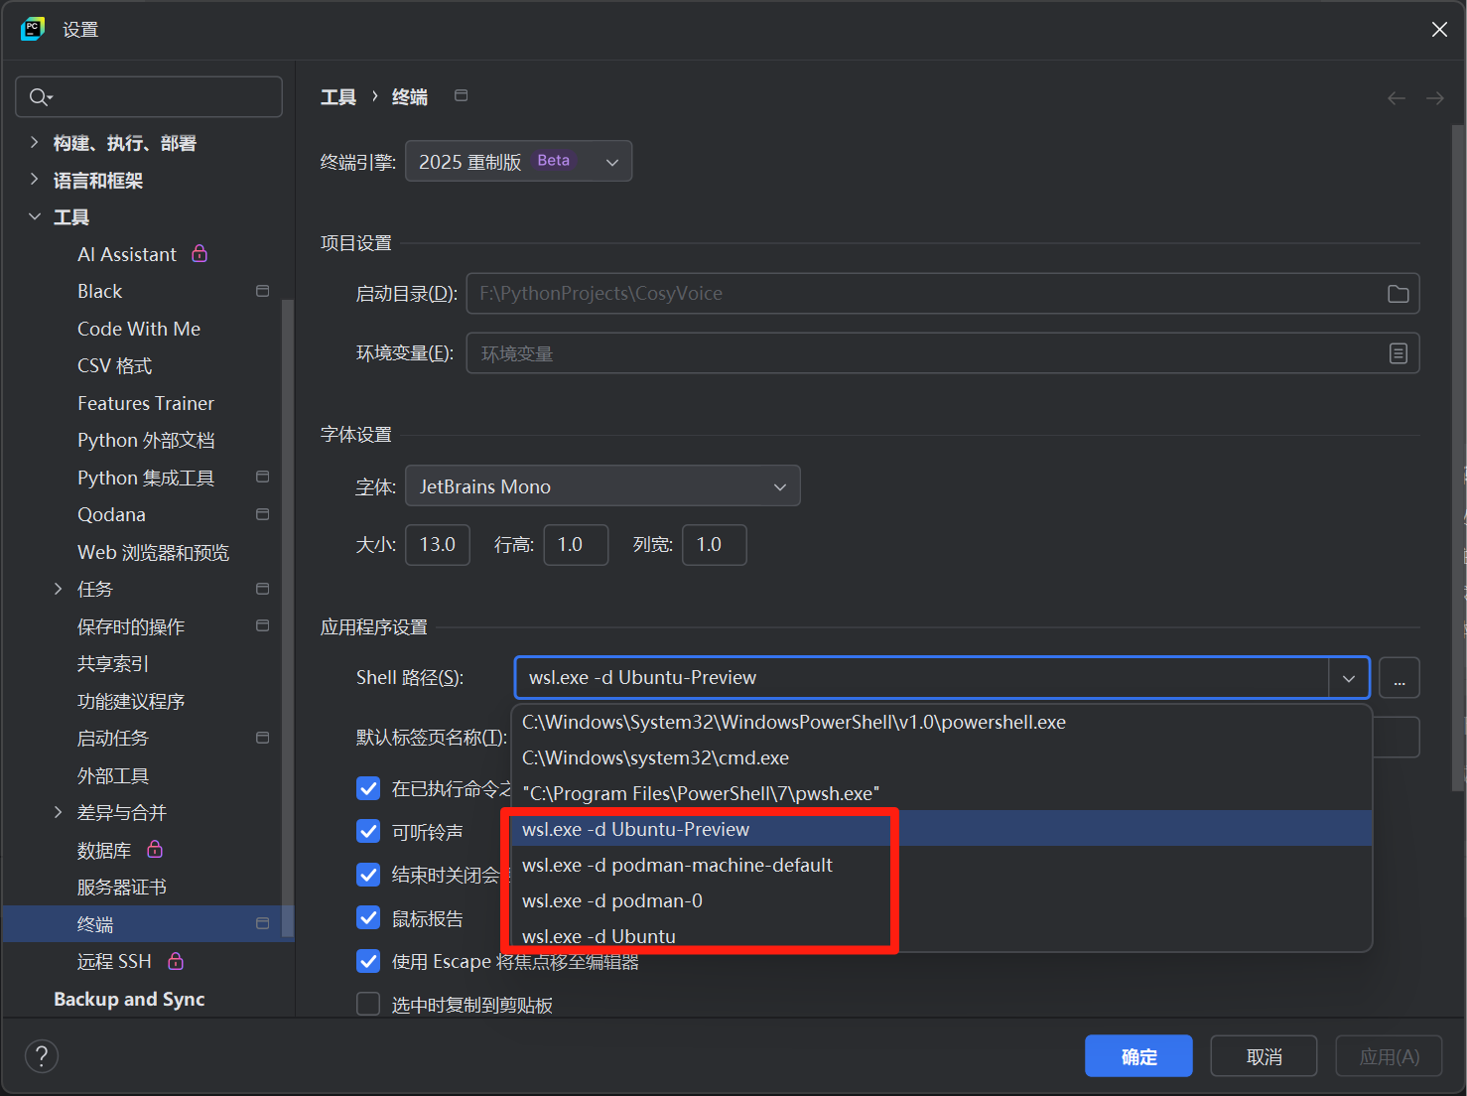Click the lock icon beside 数据库

(x=155, y=849)
